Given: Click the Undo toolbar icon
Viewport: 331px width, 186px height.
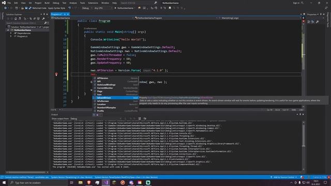Looking at the screenshot, I should (69, 8).
